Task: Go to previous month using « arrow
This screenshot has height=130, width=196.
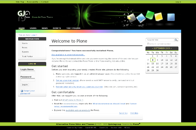Action: (x=152, y=48)
